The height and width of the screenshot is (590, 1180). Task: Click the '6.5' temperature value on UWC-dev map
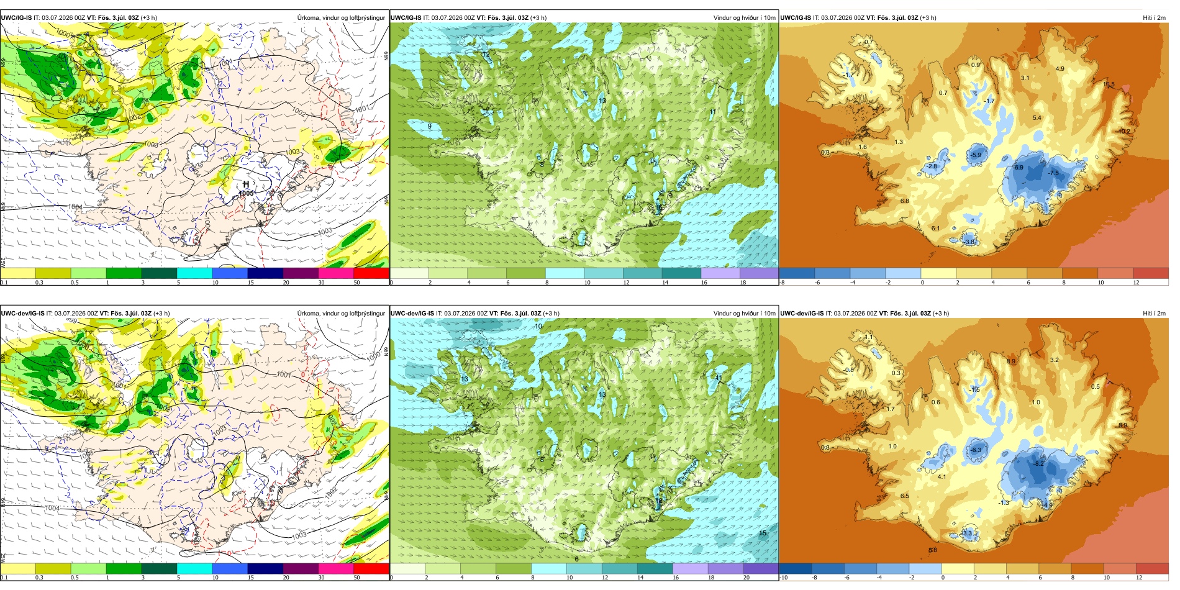pyautogui.click(x=905, y=496)
